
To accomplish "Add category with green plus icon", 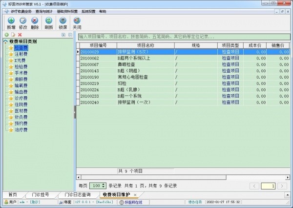I will [x=6, y=35].
